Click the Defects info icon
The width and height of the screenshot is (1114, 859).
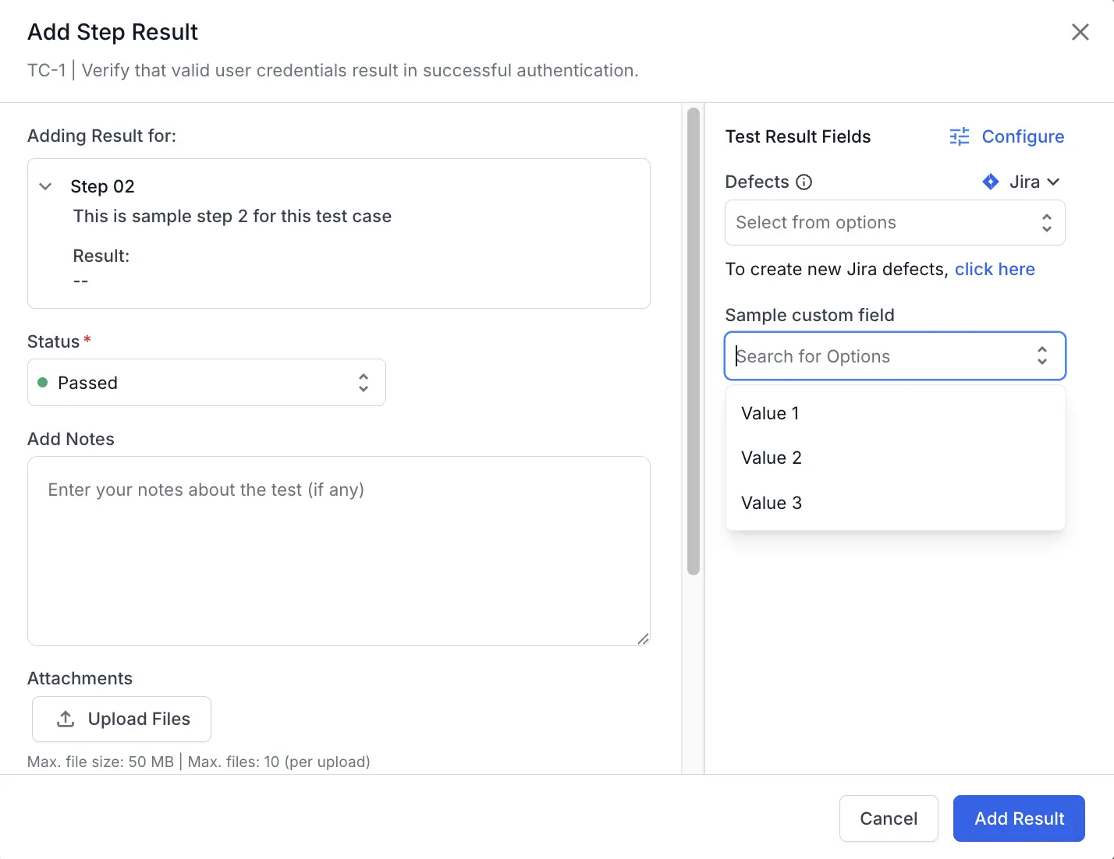[x=804, y=182]
